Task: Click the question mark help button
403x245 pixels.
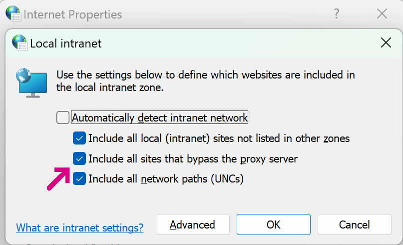Action: point(337,14)
